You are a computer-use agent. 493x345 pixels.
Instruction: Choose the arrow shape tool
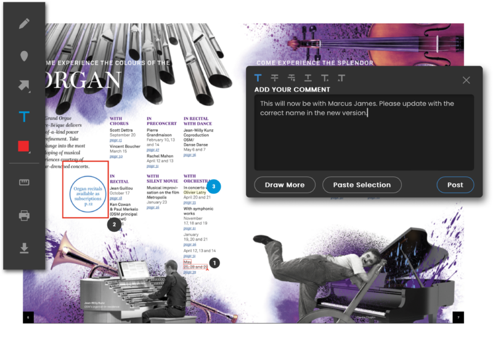coord(24,85)
